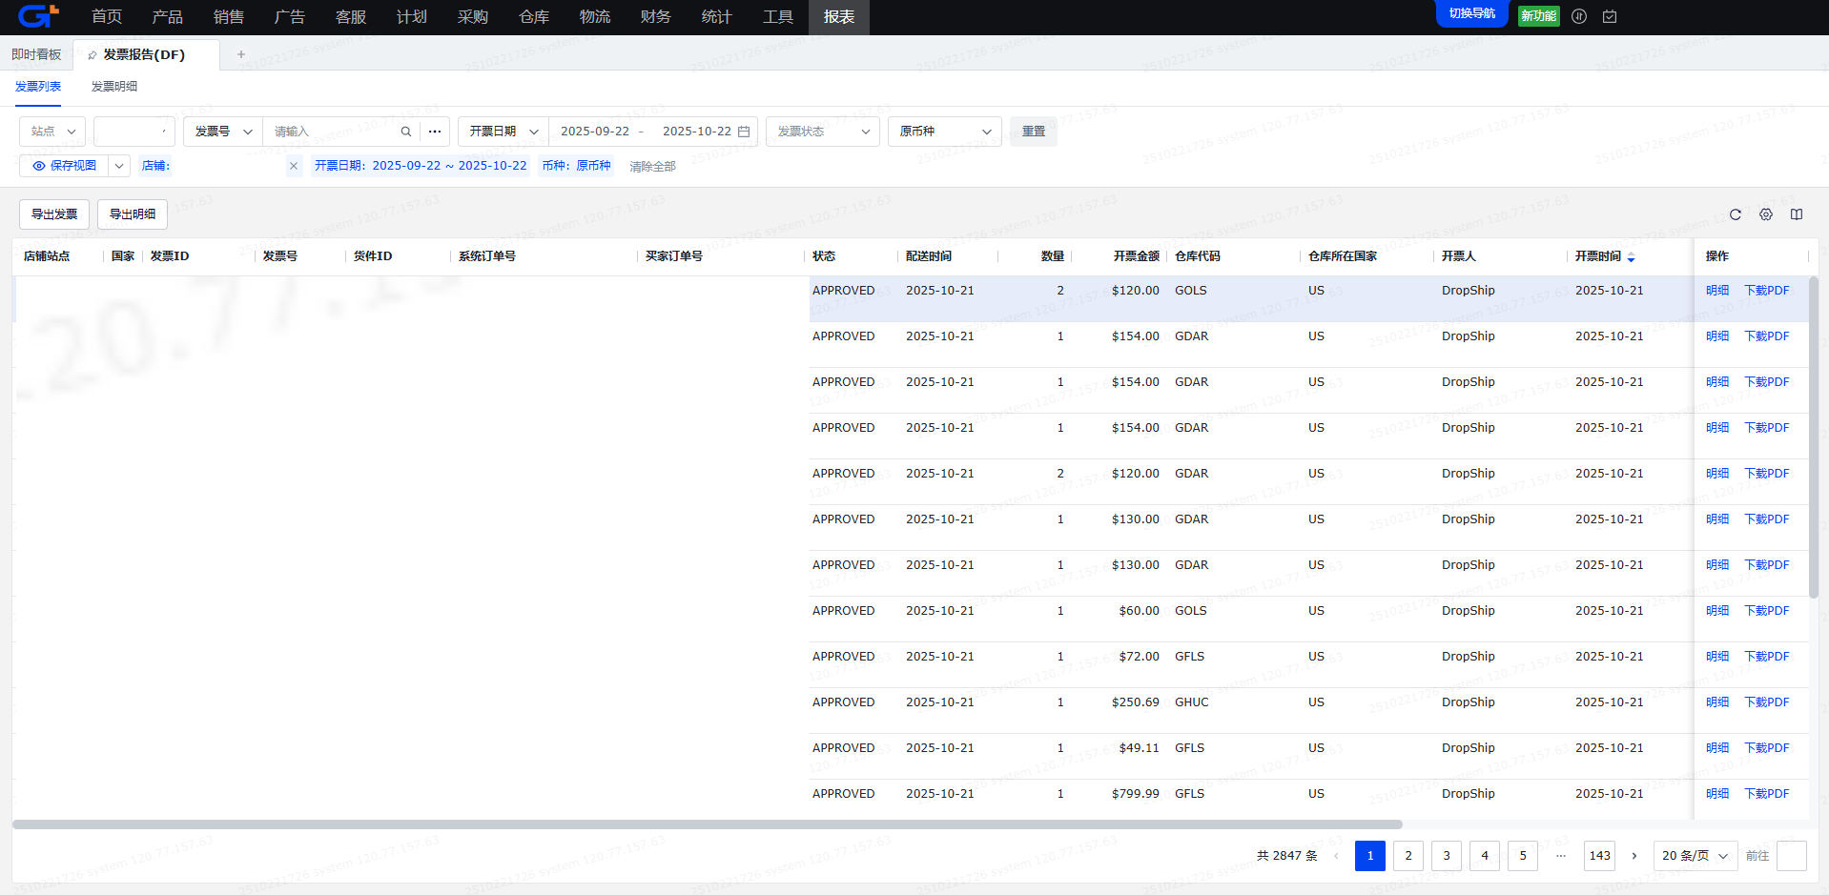The height and width of the screenshot is (895, 1829).
Task: Open the 财务 menu in top navigation
Action: pos(655,17)
